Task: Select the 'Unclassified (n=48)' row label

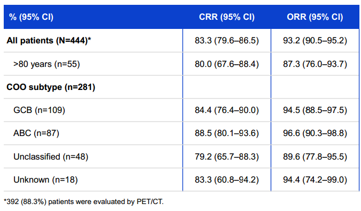Action: click(x=51, y=156)
